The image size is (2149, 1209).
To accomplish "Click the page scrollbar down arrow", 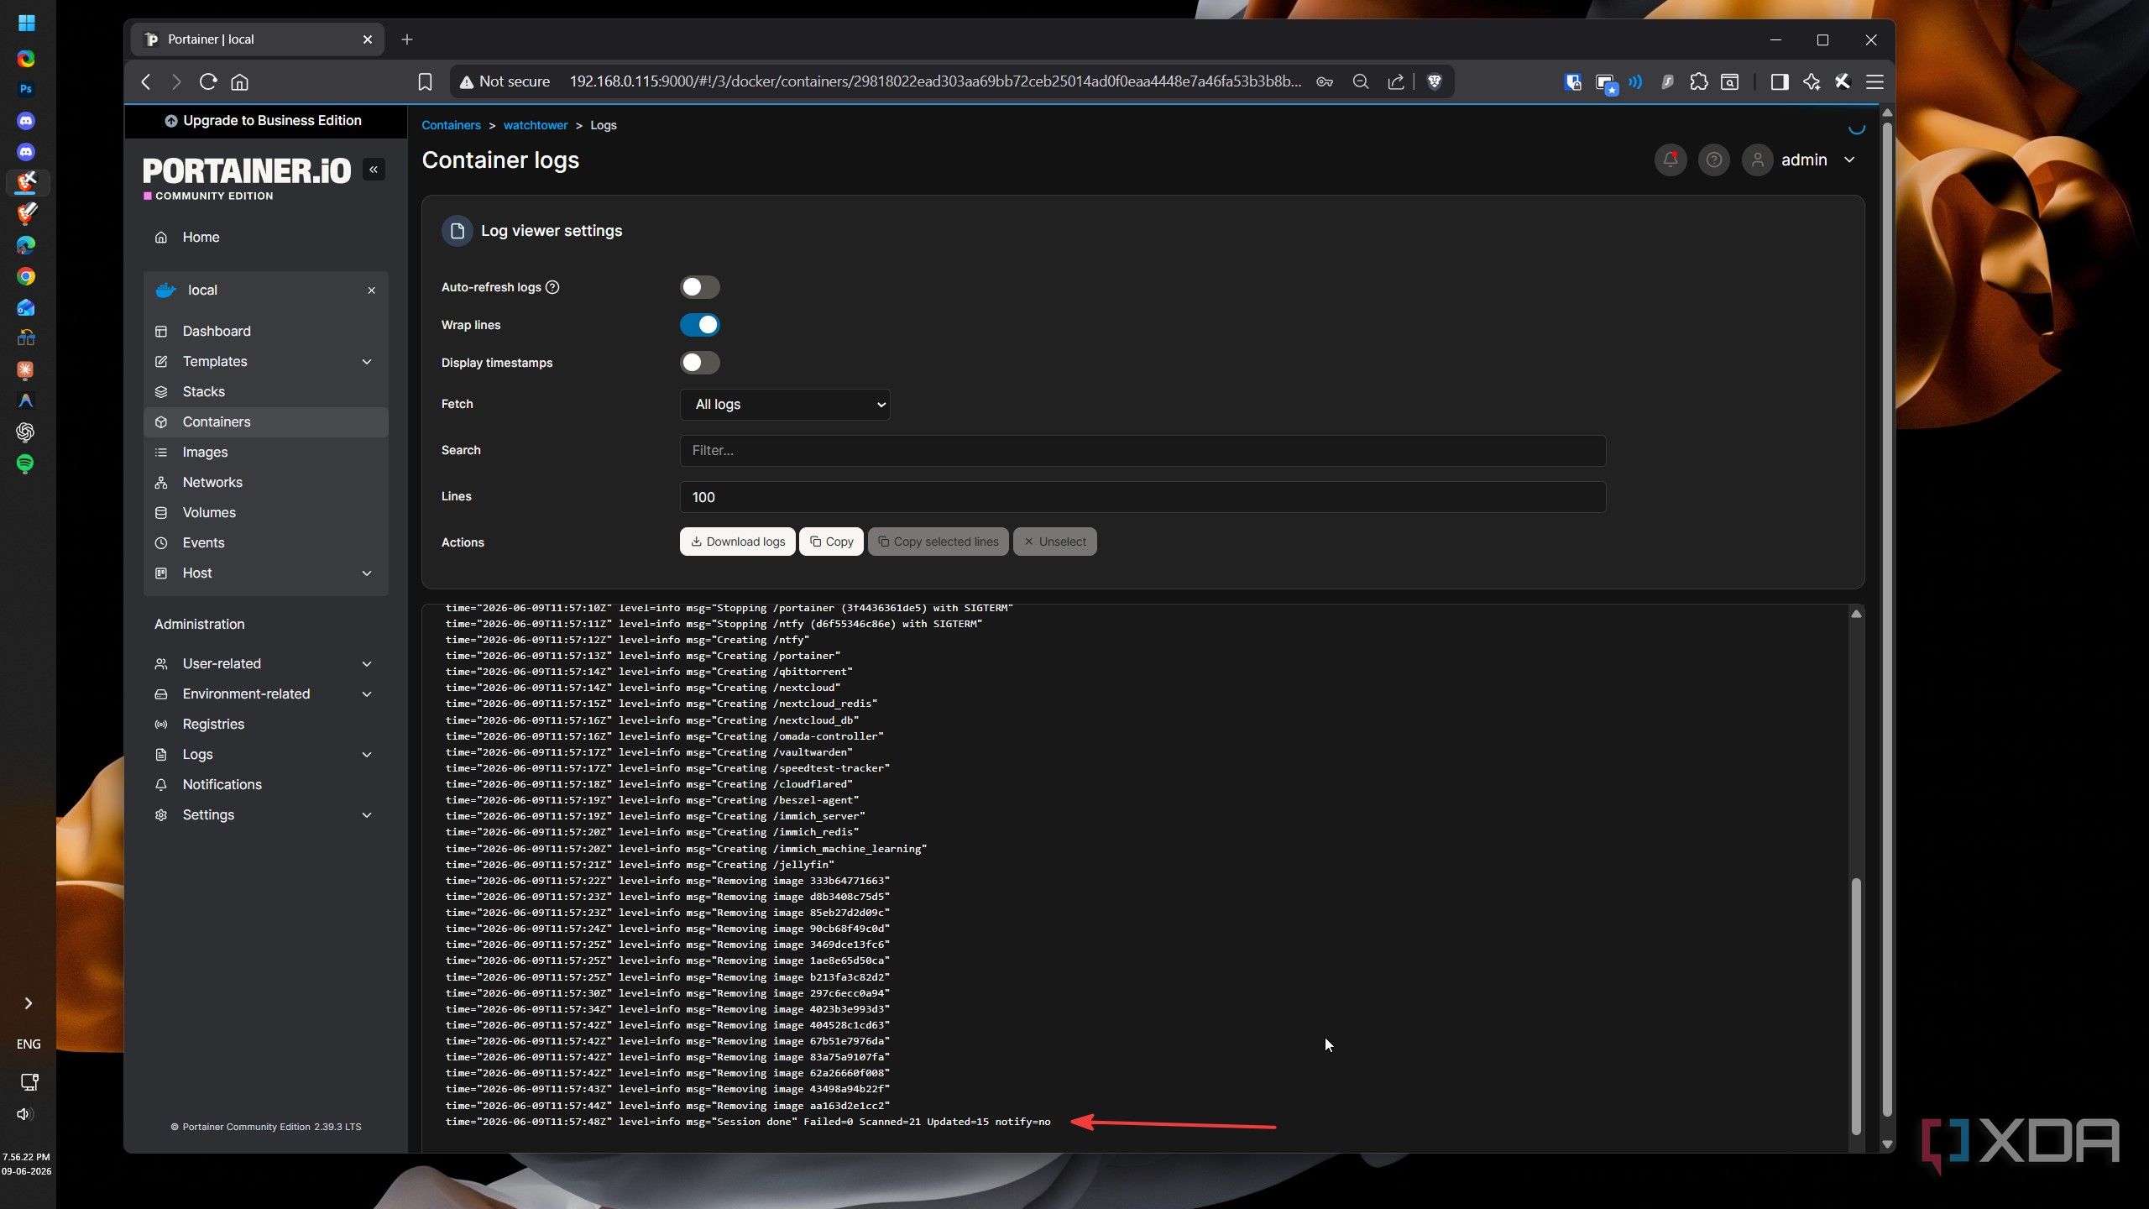I will click(x=1887, y=1144).
